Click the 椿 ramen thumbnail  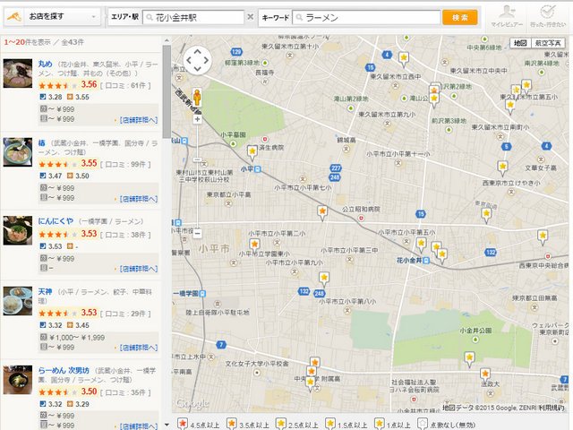pyautogui.click(x=18, y=152)
